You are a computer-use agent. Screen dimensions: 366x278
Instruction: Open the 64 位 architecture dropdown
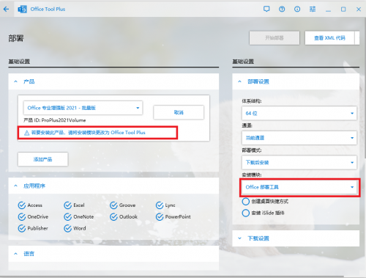pos(299,113)
